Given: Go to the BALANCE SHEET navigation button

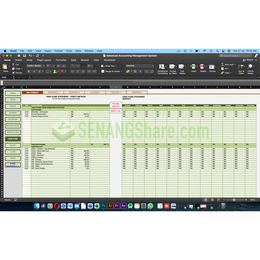Looking at the screenshot, I should point(13,126).
